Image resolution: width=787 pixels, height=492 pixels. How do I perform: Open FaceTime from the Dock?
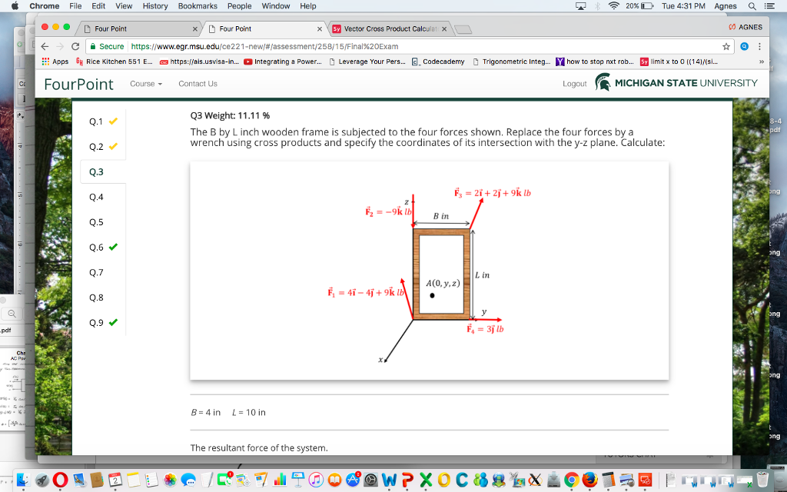pyautogui.click(x=225, y=480)
